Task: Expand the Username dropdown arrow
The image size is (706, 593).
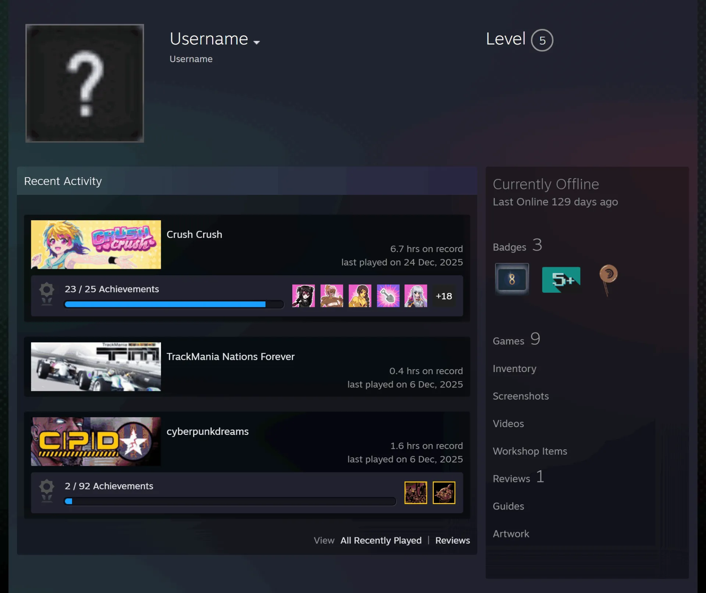Action: click(x=257, y=42)
